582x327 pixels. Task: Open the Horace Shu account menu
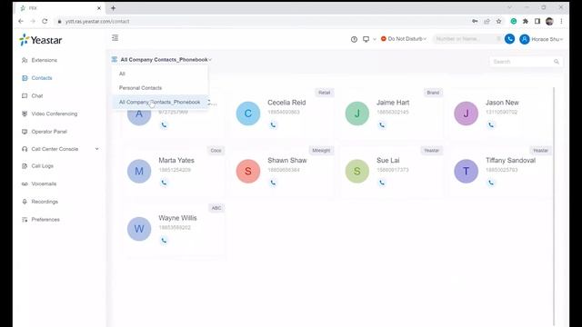542,39
